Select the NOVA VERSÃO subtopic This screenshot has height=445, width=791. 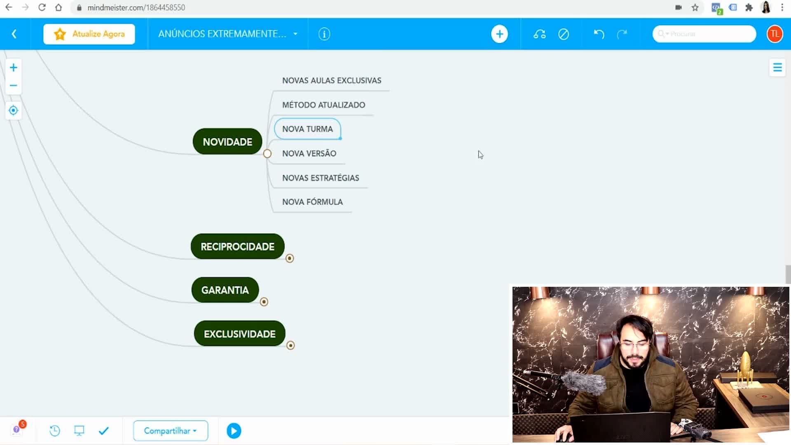[309, 153]
